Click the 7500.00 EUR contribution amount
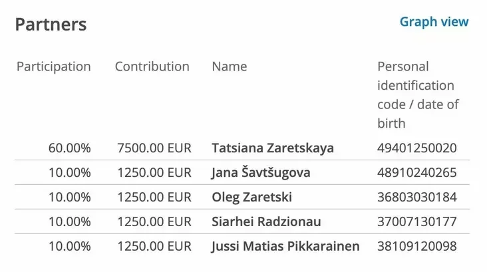The width and height of the screenshot is (487, 272). click(154, 148)
